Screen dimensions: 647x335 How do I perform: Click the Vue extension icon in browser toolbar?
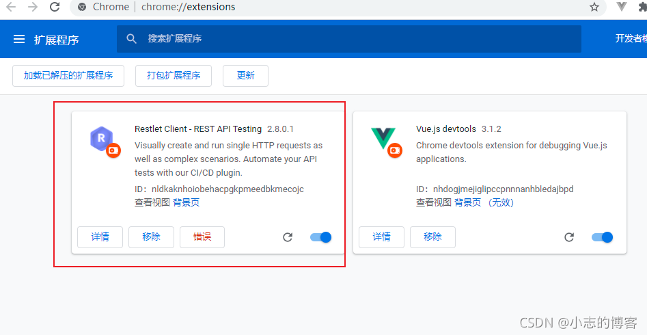[x=622, y=7]
